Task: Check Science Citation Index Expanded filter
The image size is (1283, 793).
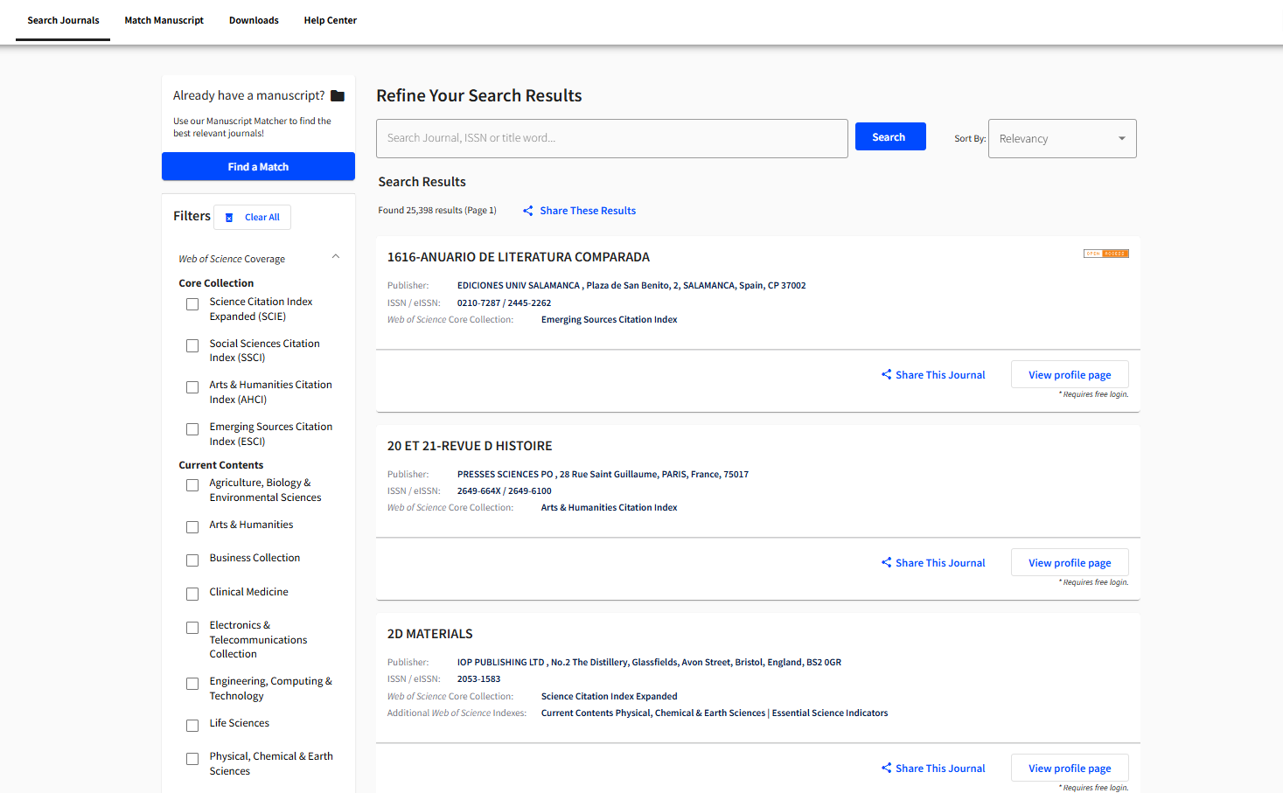Action: click(x=192, y=304)
